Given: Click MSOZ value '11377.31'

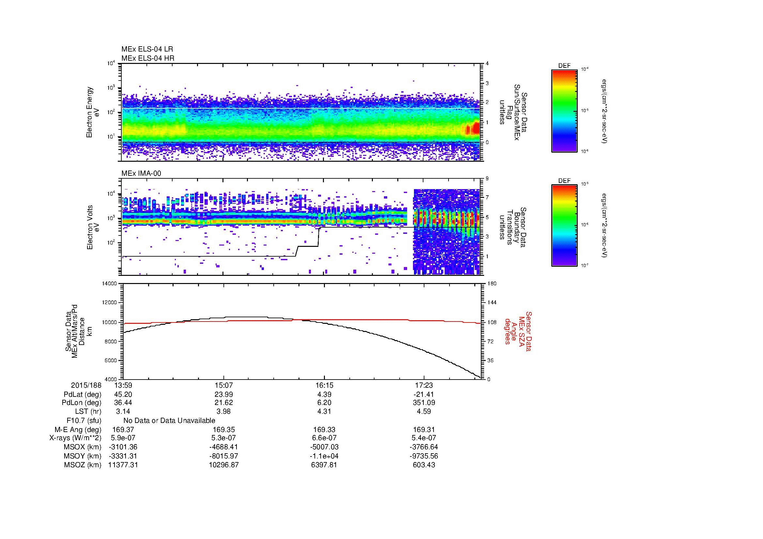Looking at the screenshot, I should point(123,465).
